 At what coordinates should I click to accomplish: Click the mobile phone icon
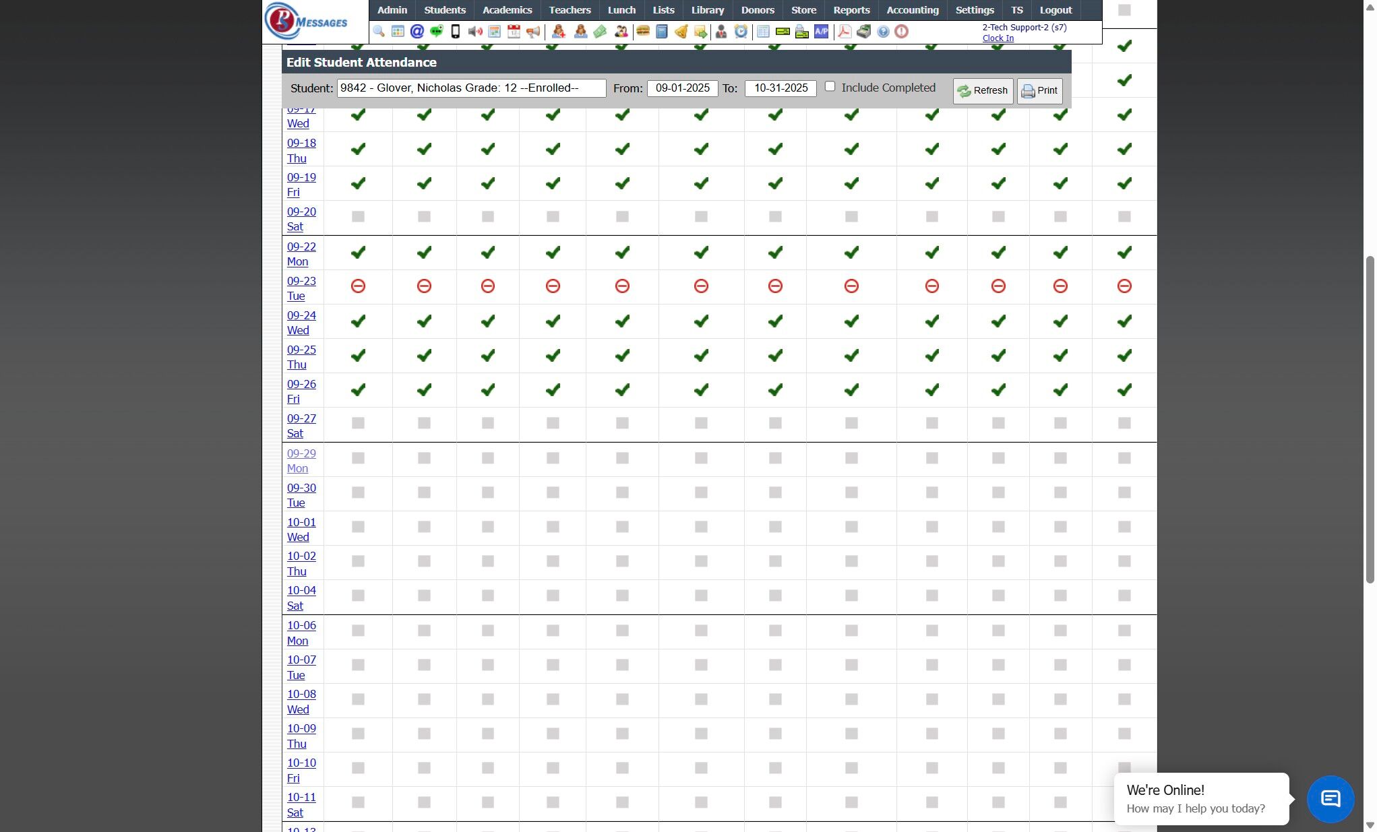coord(456,32)
